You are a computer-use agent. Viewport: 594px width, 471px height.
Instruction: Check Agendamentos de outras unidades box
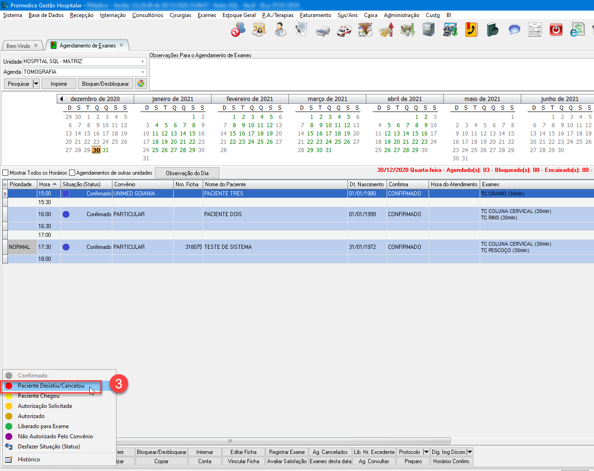pos(72,173)
